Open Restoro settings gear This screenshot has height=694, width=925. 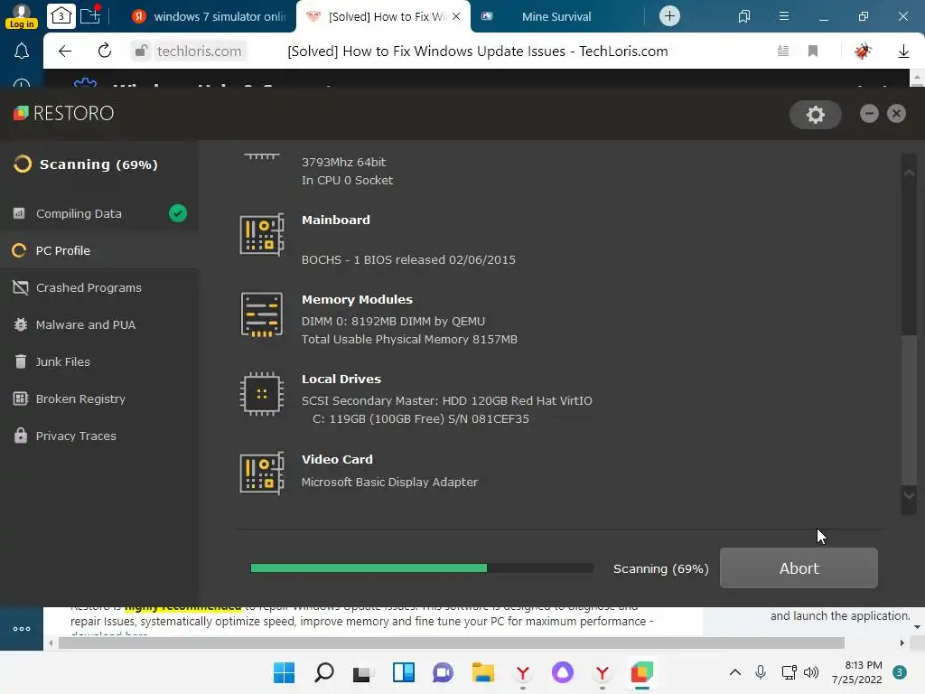tap(816, 115)
